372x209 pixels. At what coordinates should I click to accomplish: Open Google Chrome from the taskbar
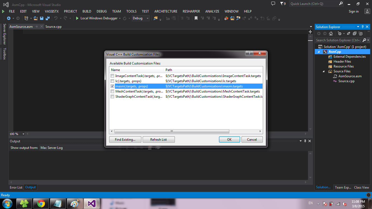tap(41, 204)
